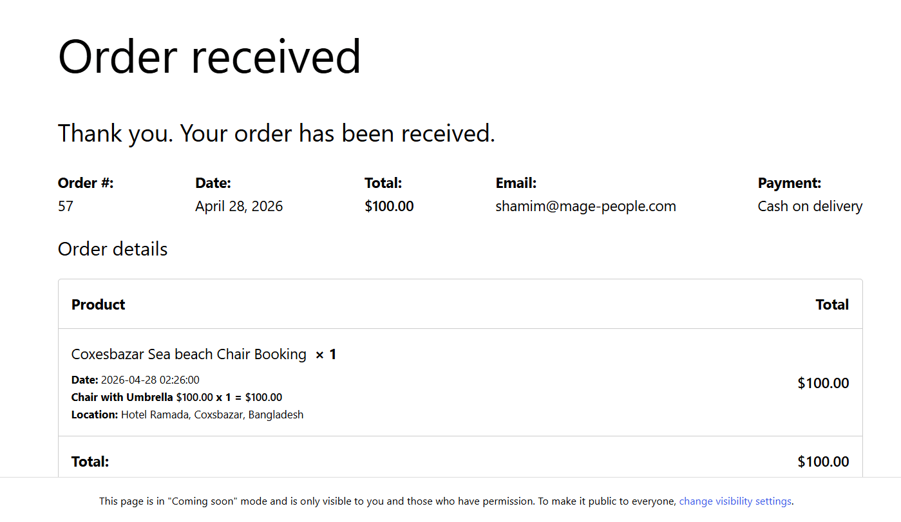Click the thank you confirmation message
This screenshot has width=901, height=522.
click(276, 133)
